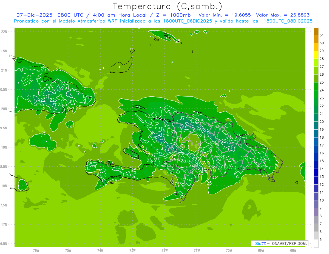
Task: Click the "12" label on the color scale
Action: [322, 185]
